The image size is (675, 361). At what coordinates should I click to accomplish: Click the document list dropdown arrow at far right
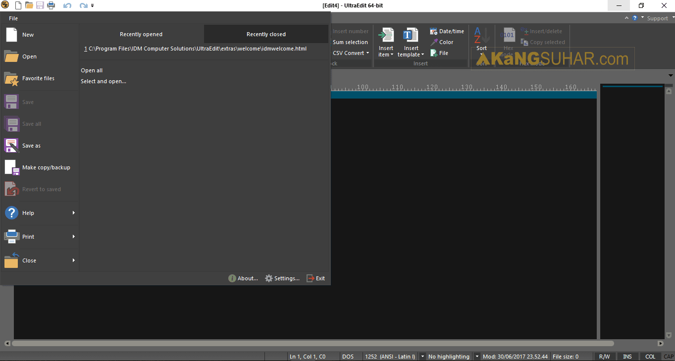point(671,76)
